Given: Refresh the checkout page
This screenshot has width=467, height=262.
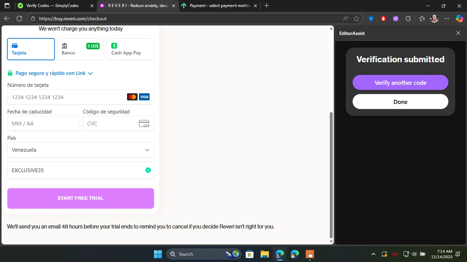Looking at the screenshot, I should [19, 19].
